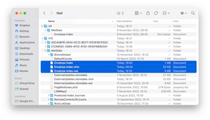Select the zero-byte Envelope Index in V9
210x120 pixels.
119,34
